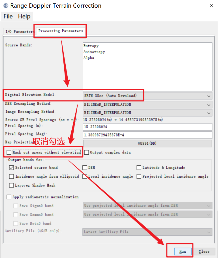Open the Image Resampling Method dropdown
Screen dimensions: 218x258
(148, 113)
